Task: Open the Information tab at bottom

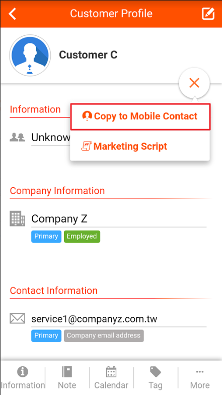Action: 23,378
